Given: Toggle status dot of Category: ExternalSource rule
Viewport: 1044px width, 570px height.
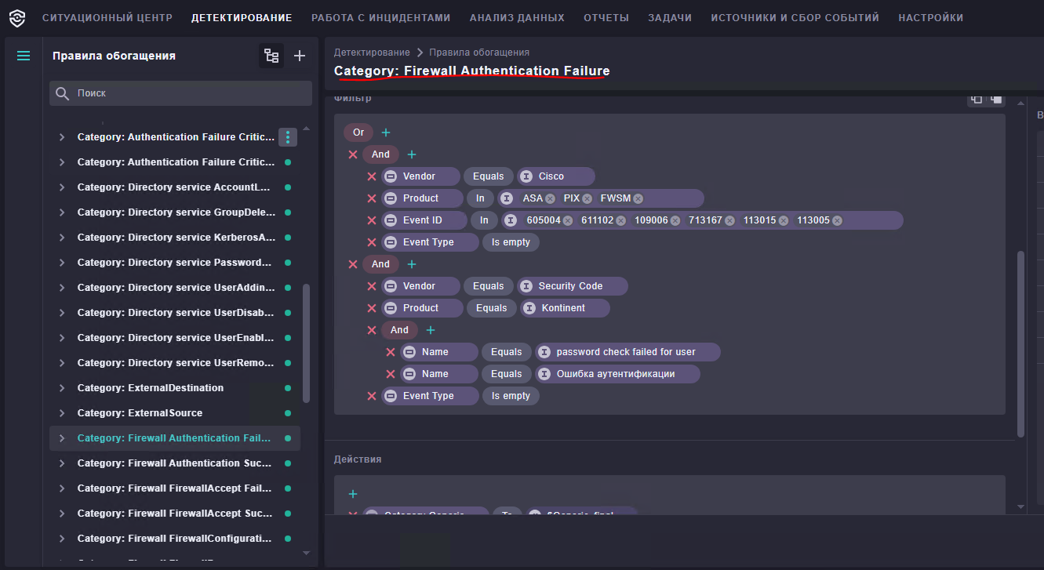Looking at the screenshot, I should (x=288, y=413).
